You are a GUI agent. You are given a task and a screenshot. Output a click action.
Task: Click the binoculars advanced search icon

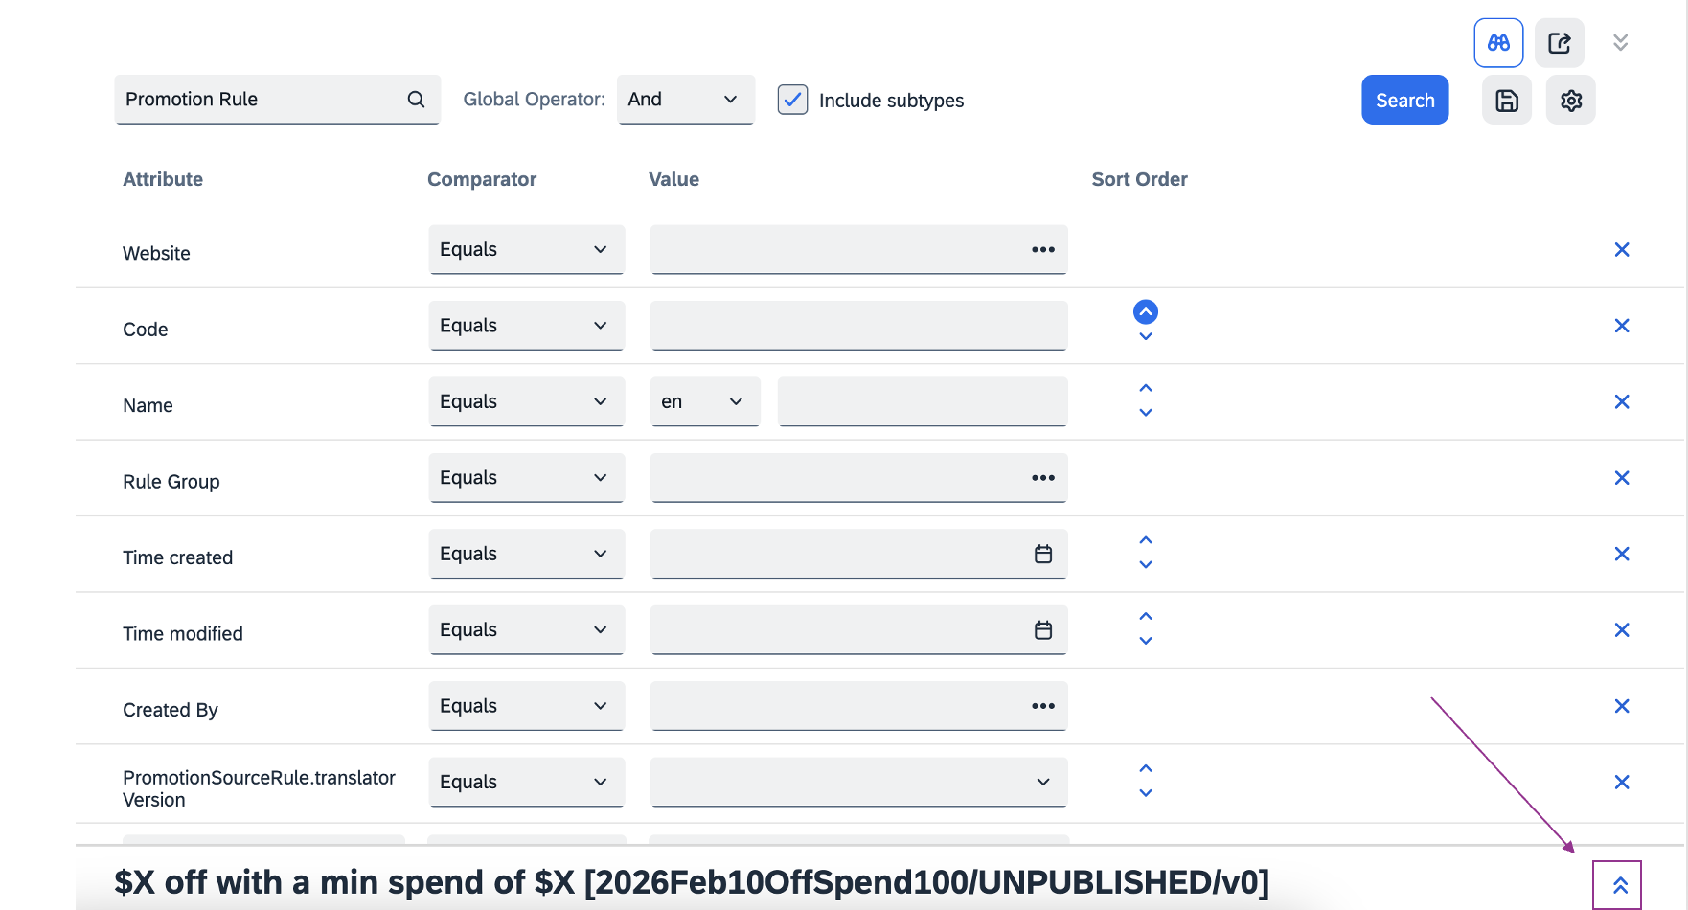pyautogui.click(x=1498, y=43)
